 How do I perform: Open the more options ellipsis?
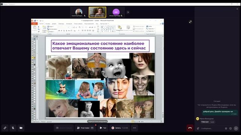pos(134,128)
